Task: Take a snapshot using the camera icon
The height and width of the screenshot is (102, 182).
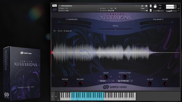Action: [142, 6]
